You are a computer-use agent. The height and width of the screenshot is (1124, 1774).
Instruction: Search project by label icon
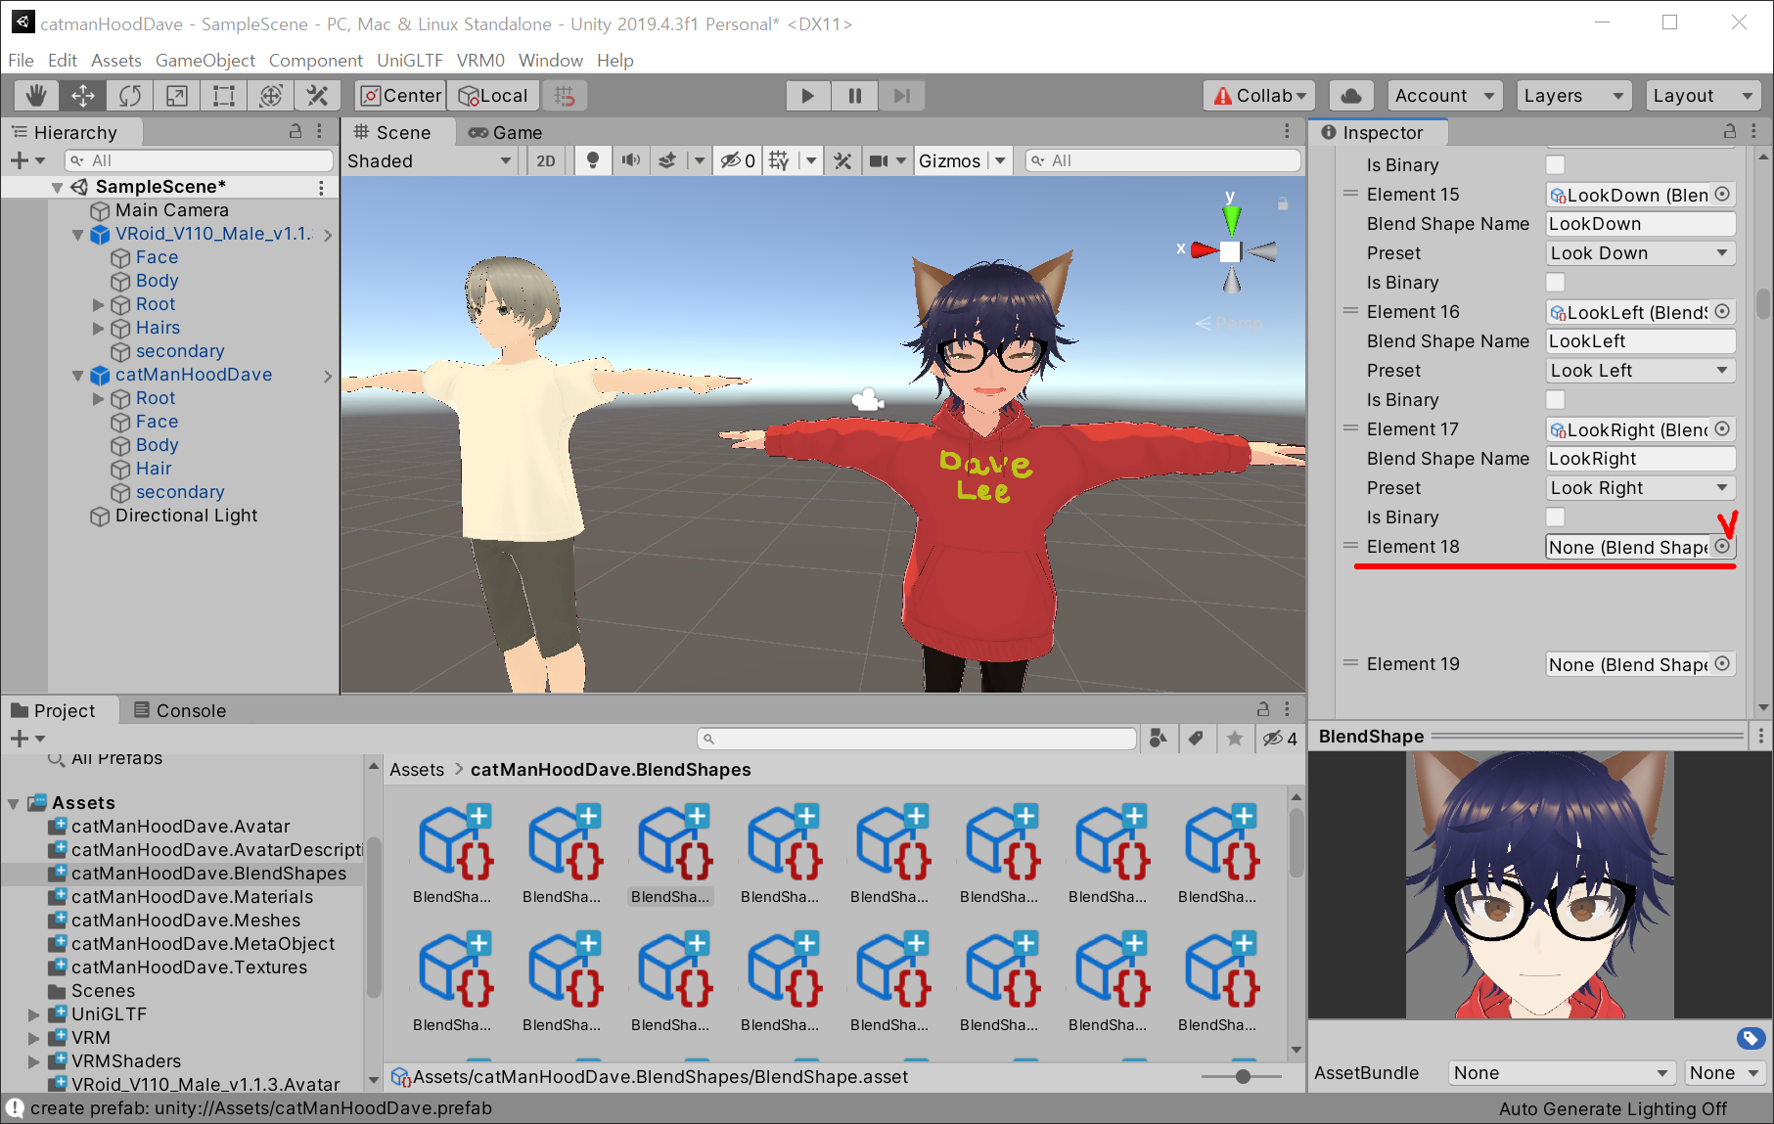click(1196, 739)
